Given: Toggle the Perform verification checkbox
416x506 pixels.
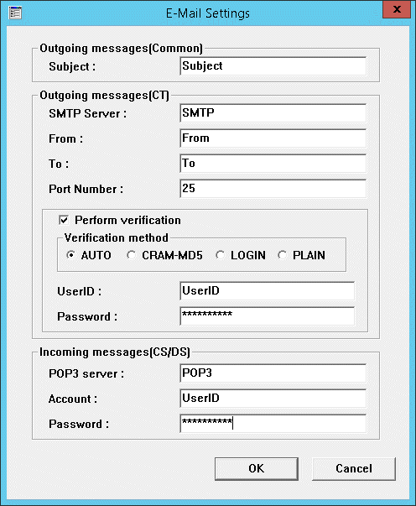Looking at the screenshot, I should click(64, 220).
